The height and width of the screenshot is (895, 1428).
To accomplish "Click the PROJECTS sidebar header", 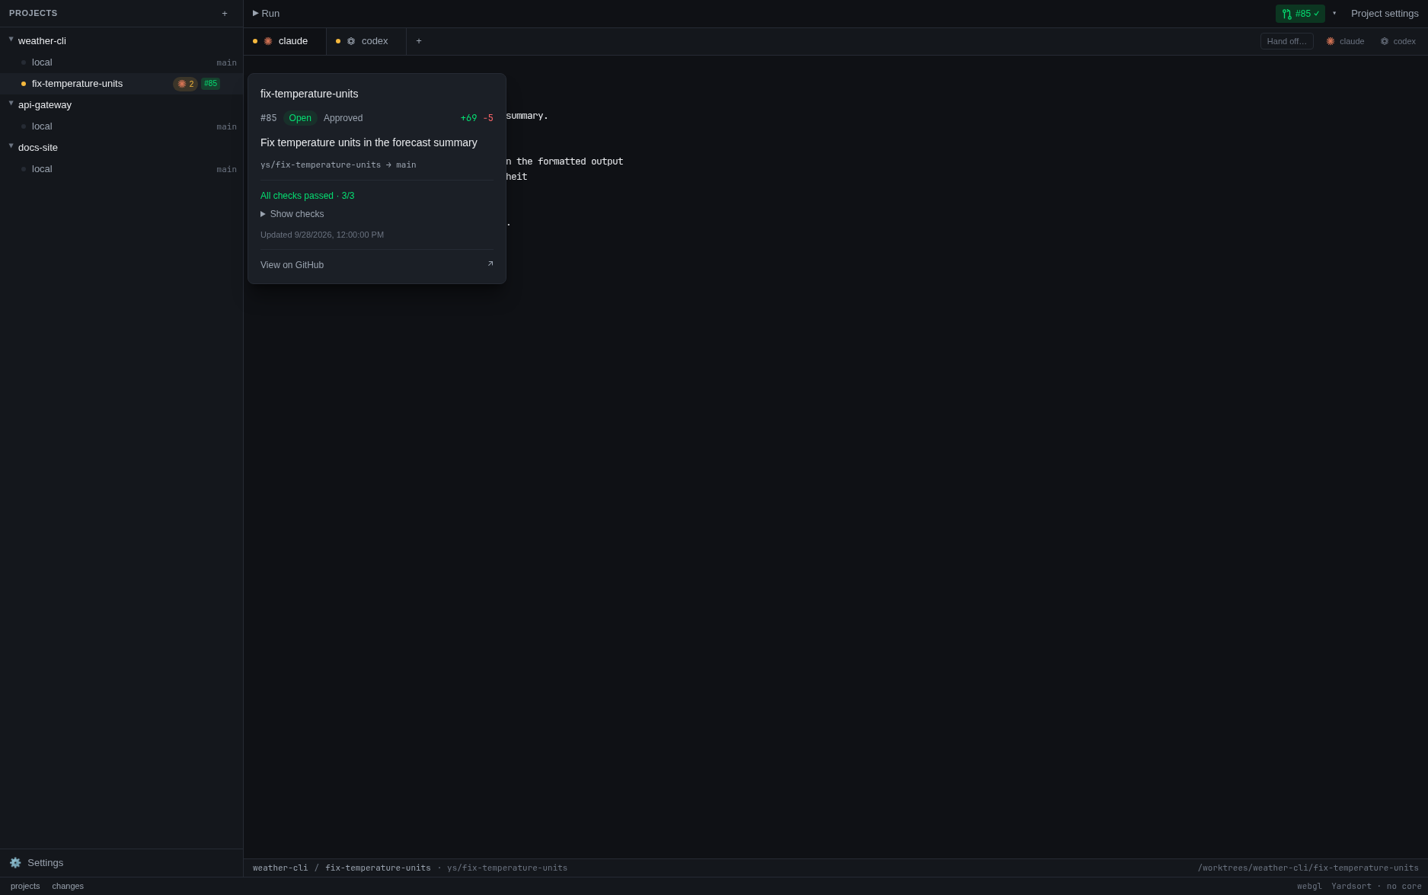I will (34, 14).
